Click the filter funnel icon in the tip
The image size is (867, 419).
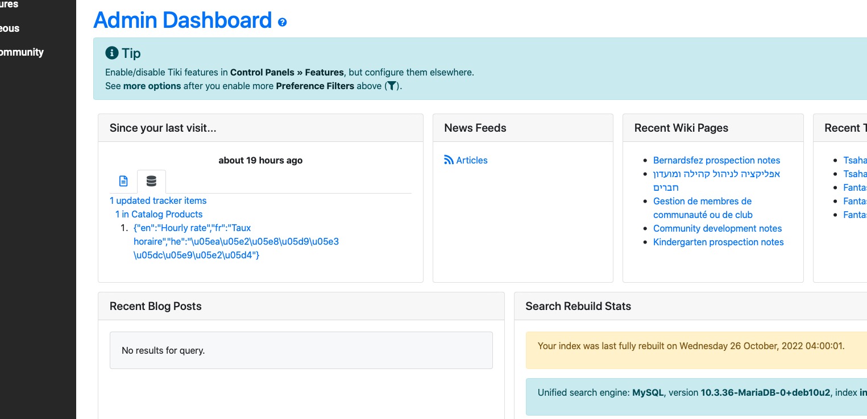point(392,86)
